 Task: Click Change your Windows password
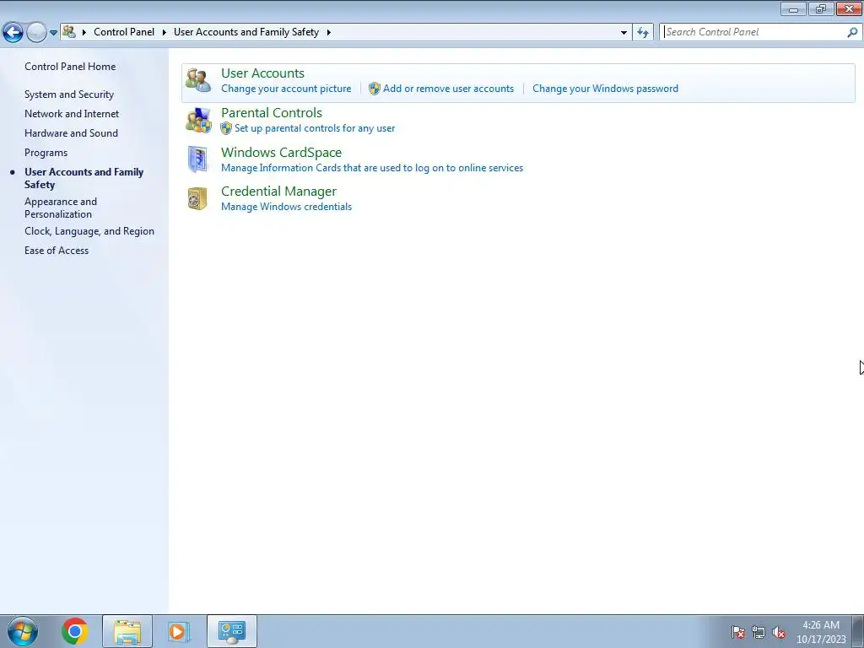point(605,89)
